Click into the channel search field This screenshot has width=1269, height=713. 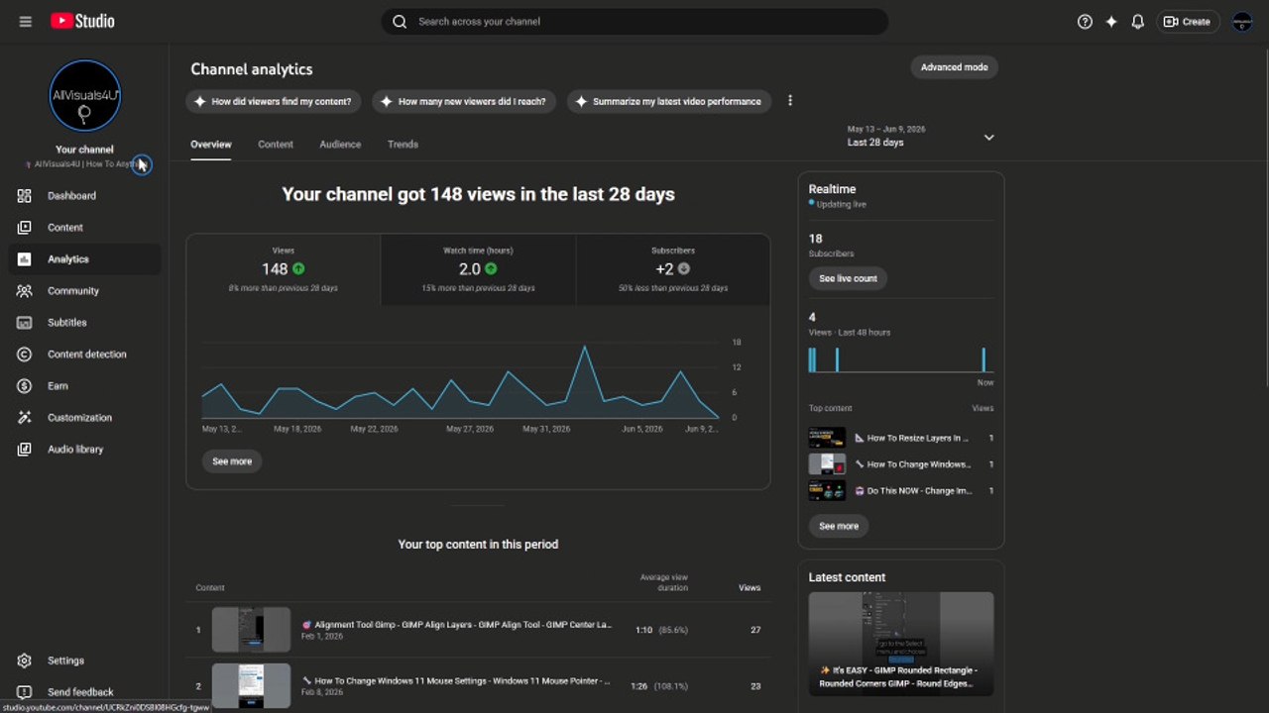coord(634,22)
